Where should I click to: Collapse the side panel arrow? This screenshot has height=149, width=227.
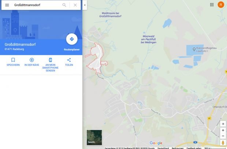[x=85, y=5]
